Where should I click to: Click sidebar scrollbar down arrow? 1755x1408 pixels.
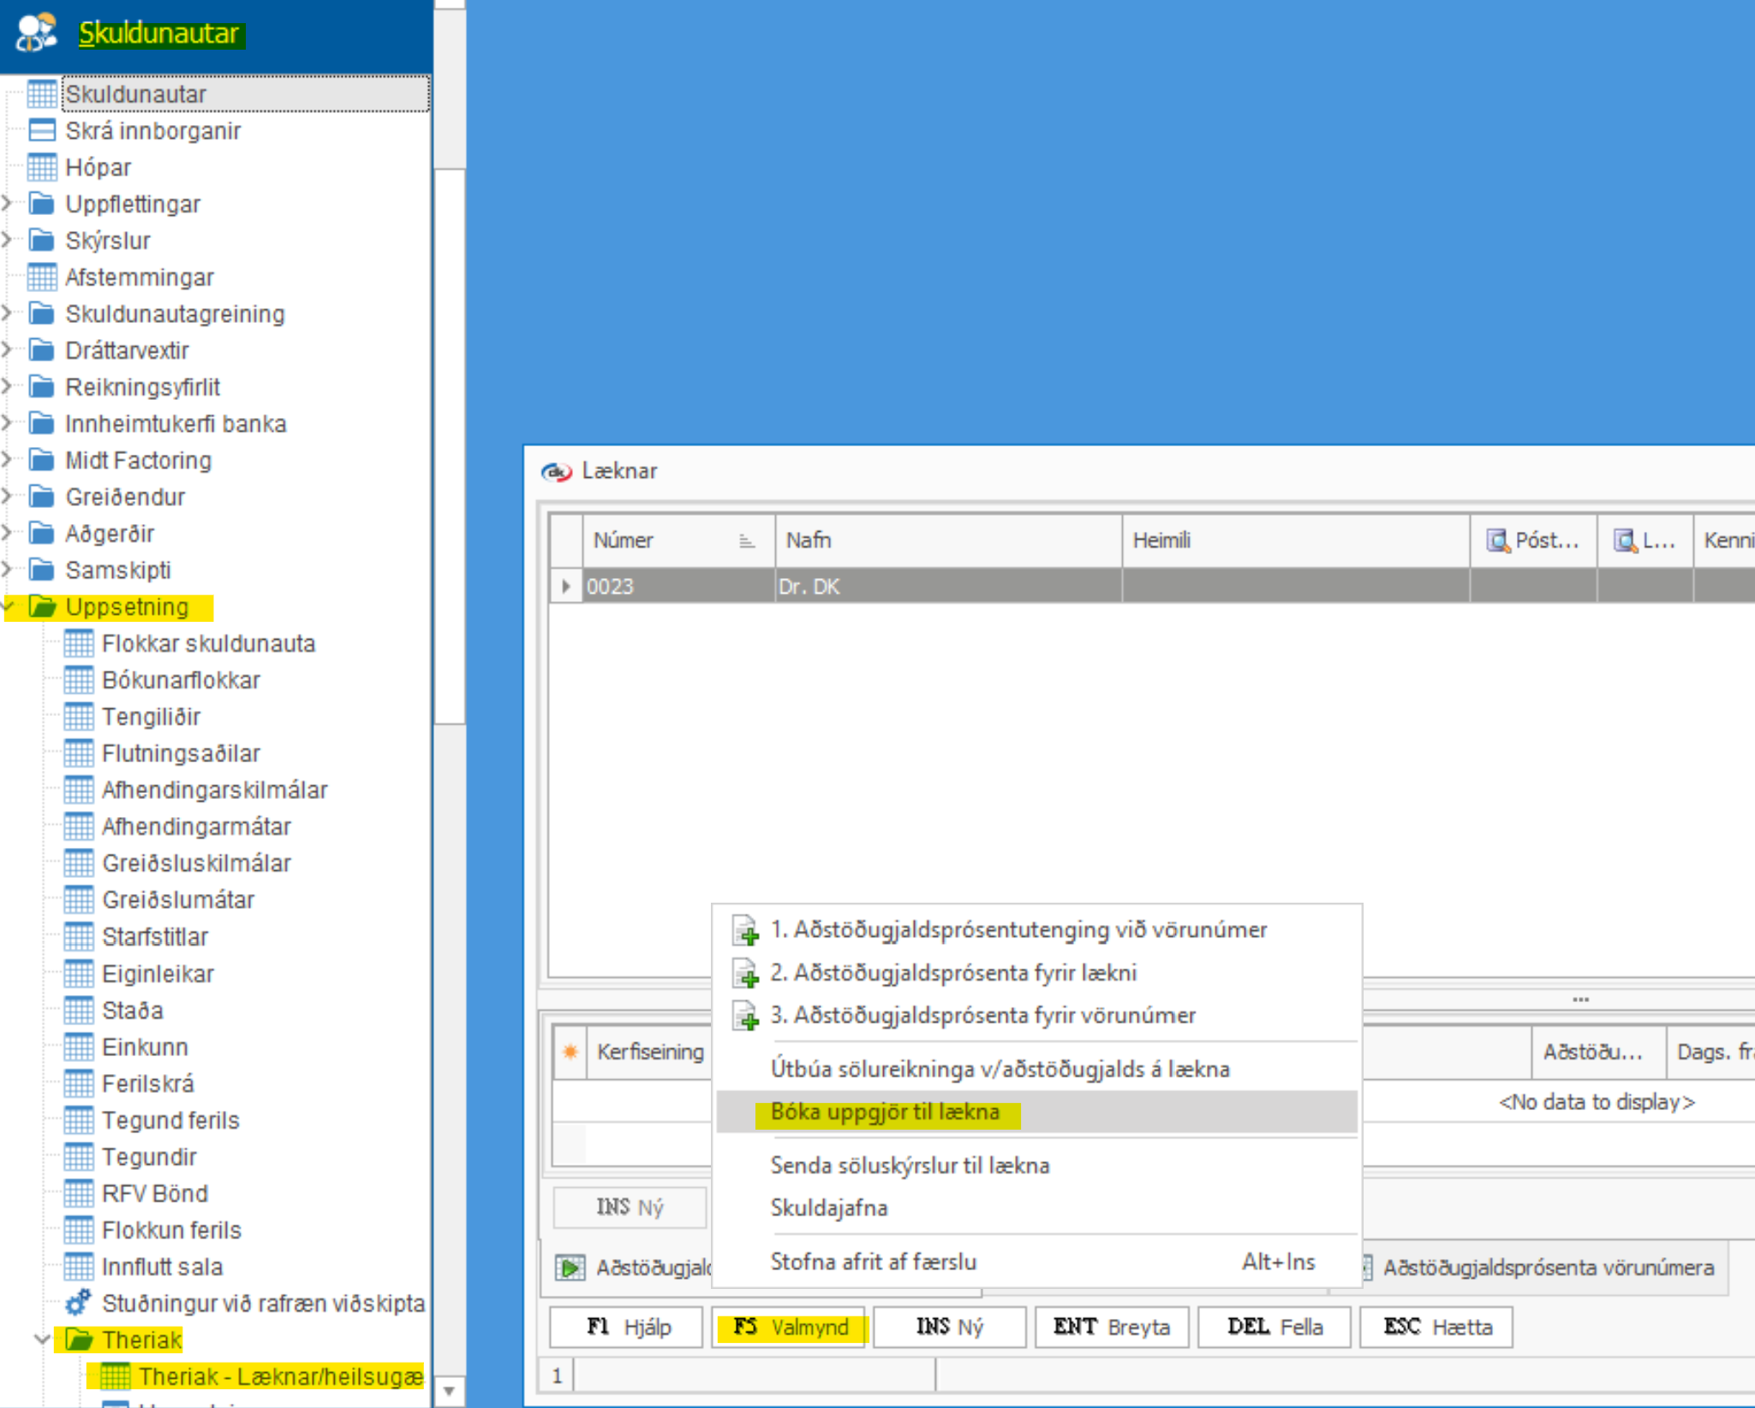(x=449, y=1391)
